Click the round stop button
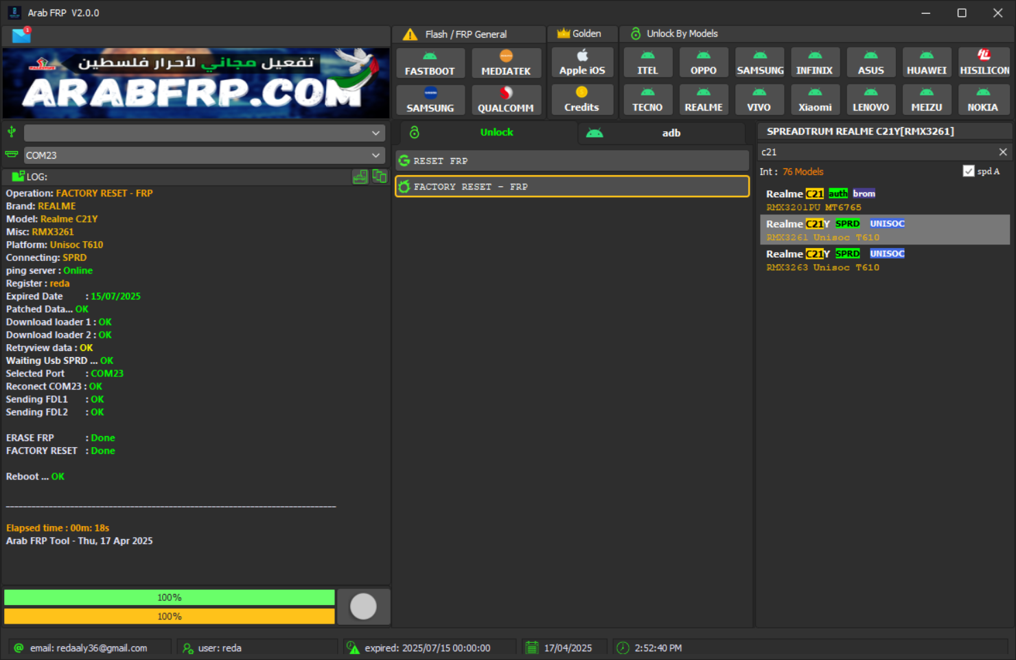This screenshot has width=1016, height=660. pos(363,606)
